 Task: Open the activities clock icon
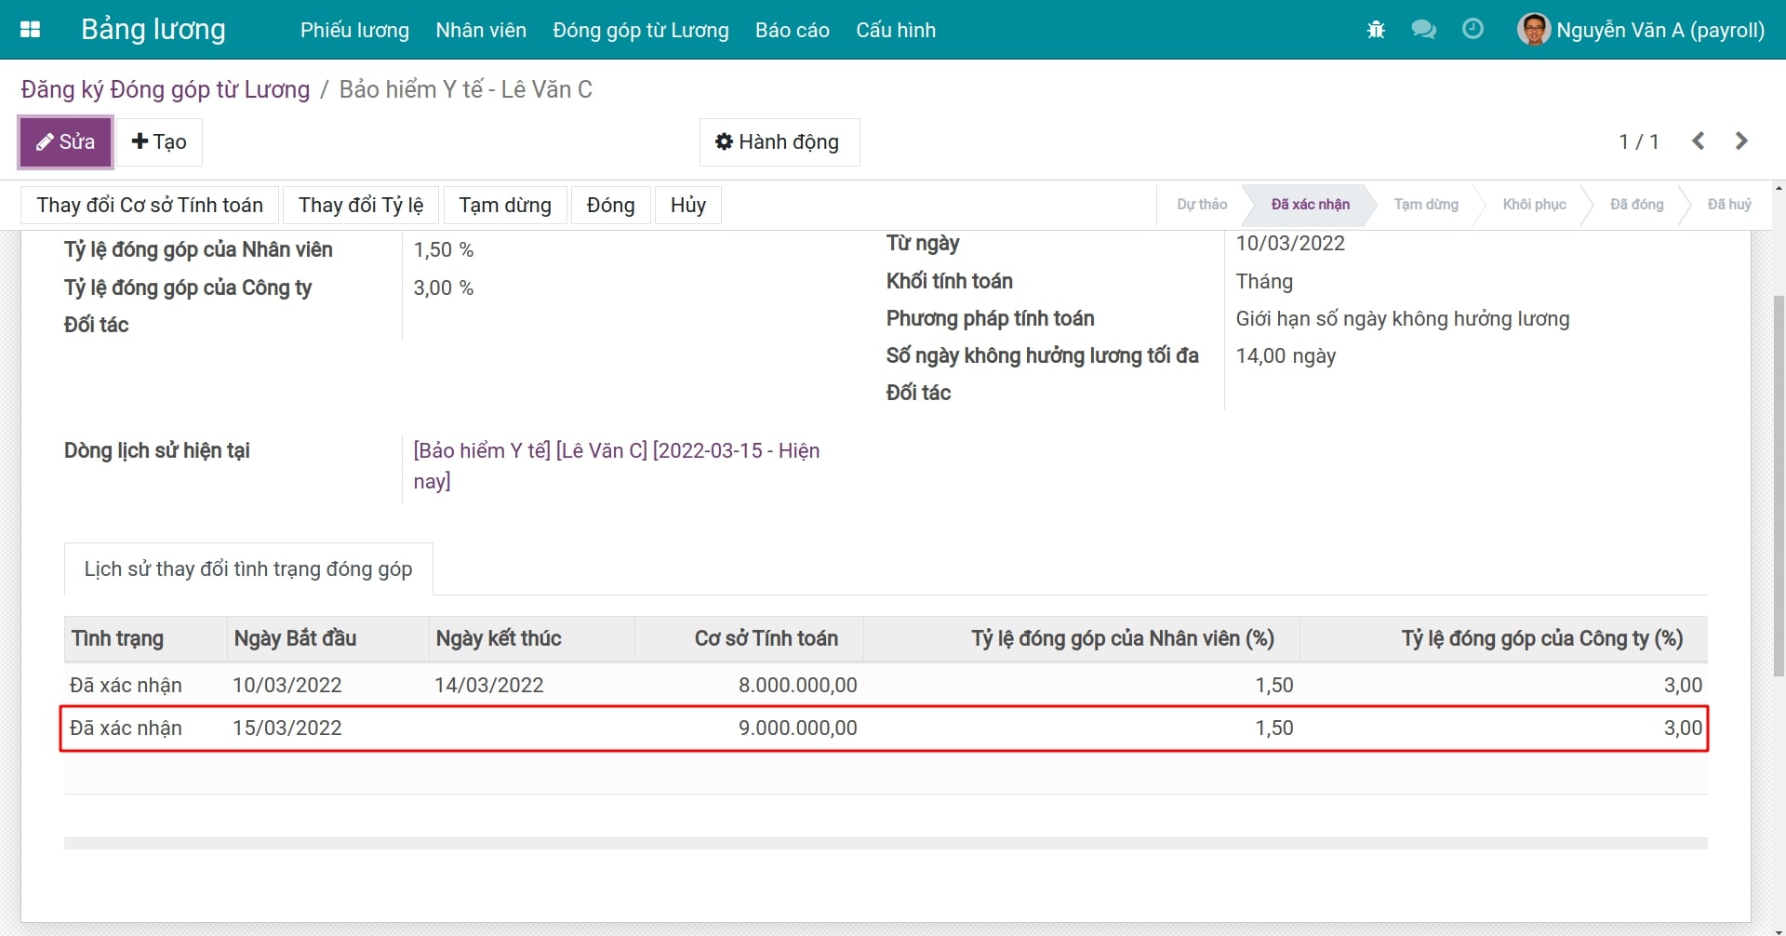[1473, 30]
